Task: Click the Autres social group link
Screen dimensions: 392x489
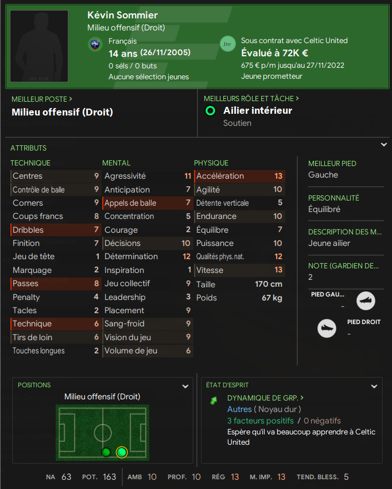Action: point(239,409)
